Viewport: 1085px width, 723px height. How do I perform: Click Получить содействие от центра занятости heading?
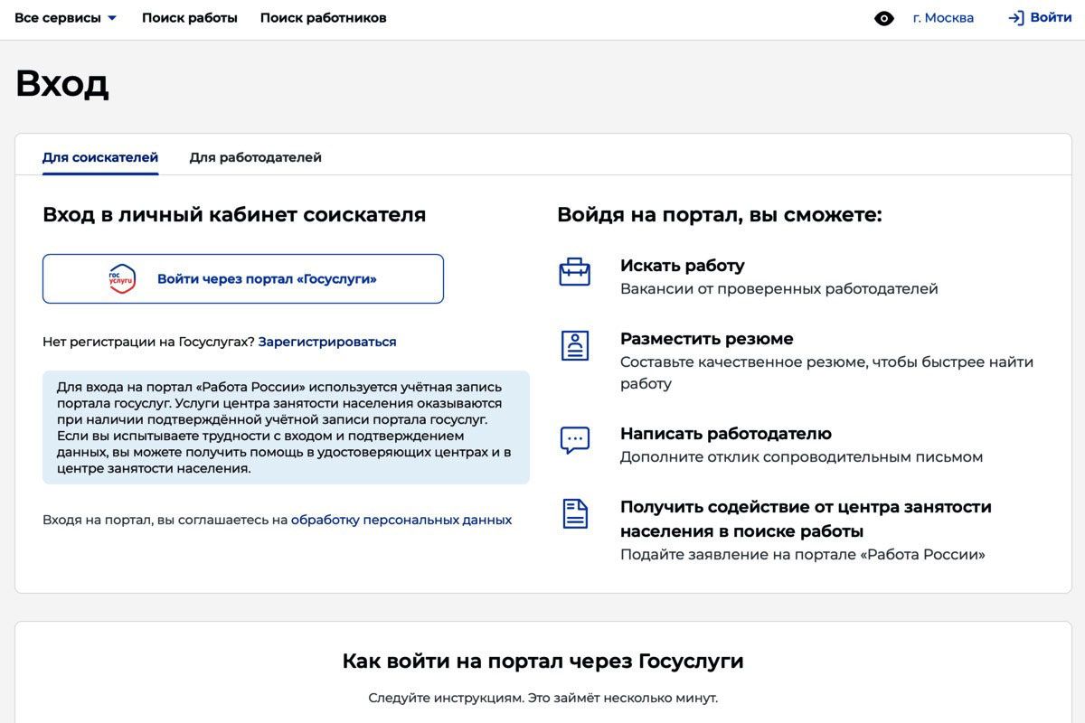tap(806, 519)
